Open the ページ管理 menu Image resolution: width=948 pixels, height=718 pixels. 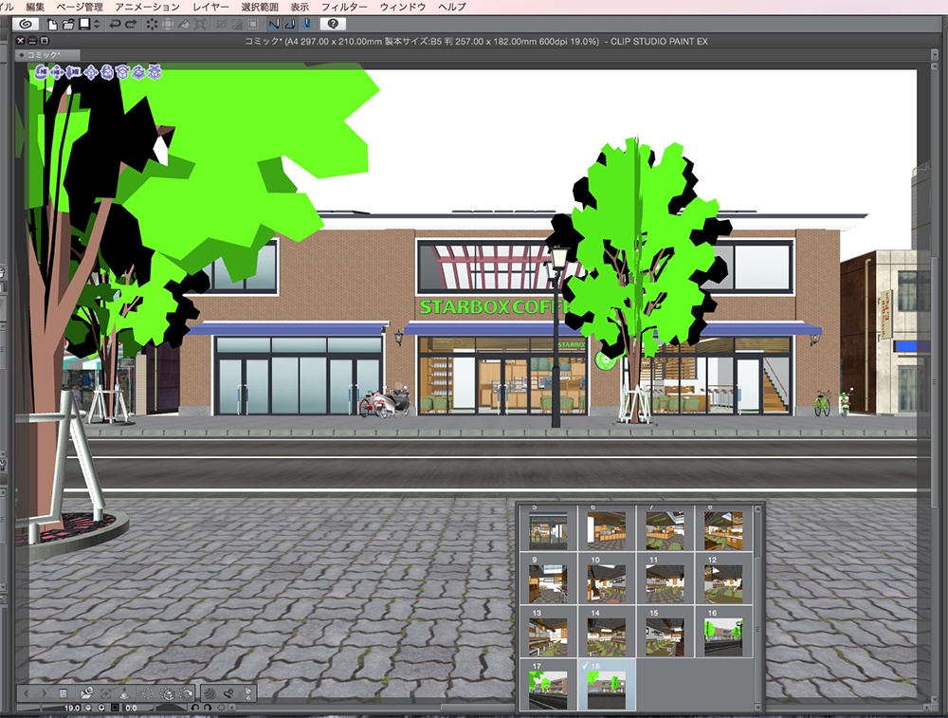click(80, 7)
